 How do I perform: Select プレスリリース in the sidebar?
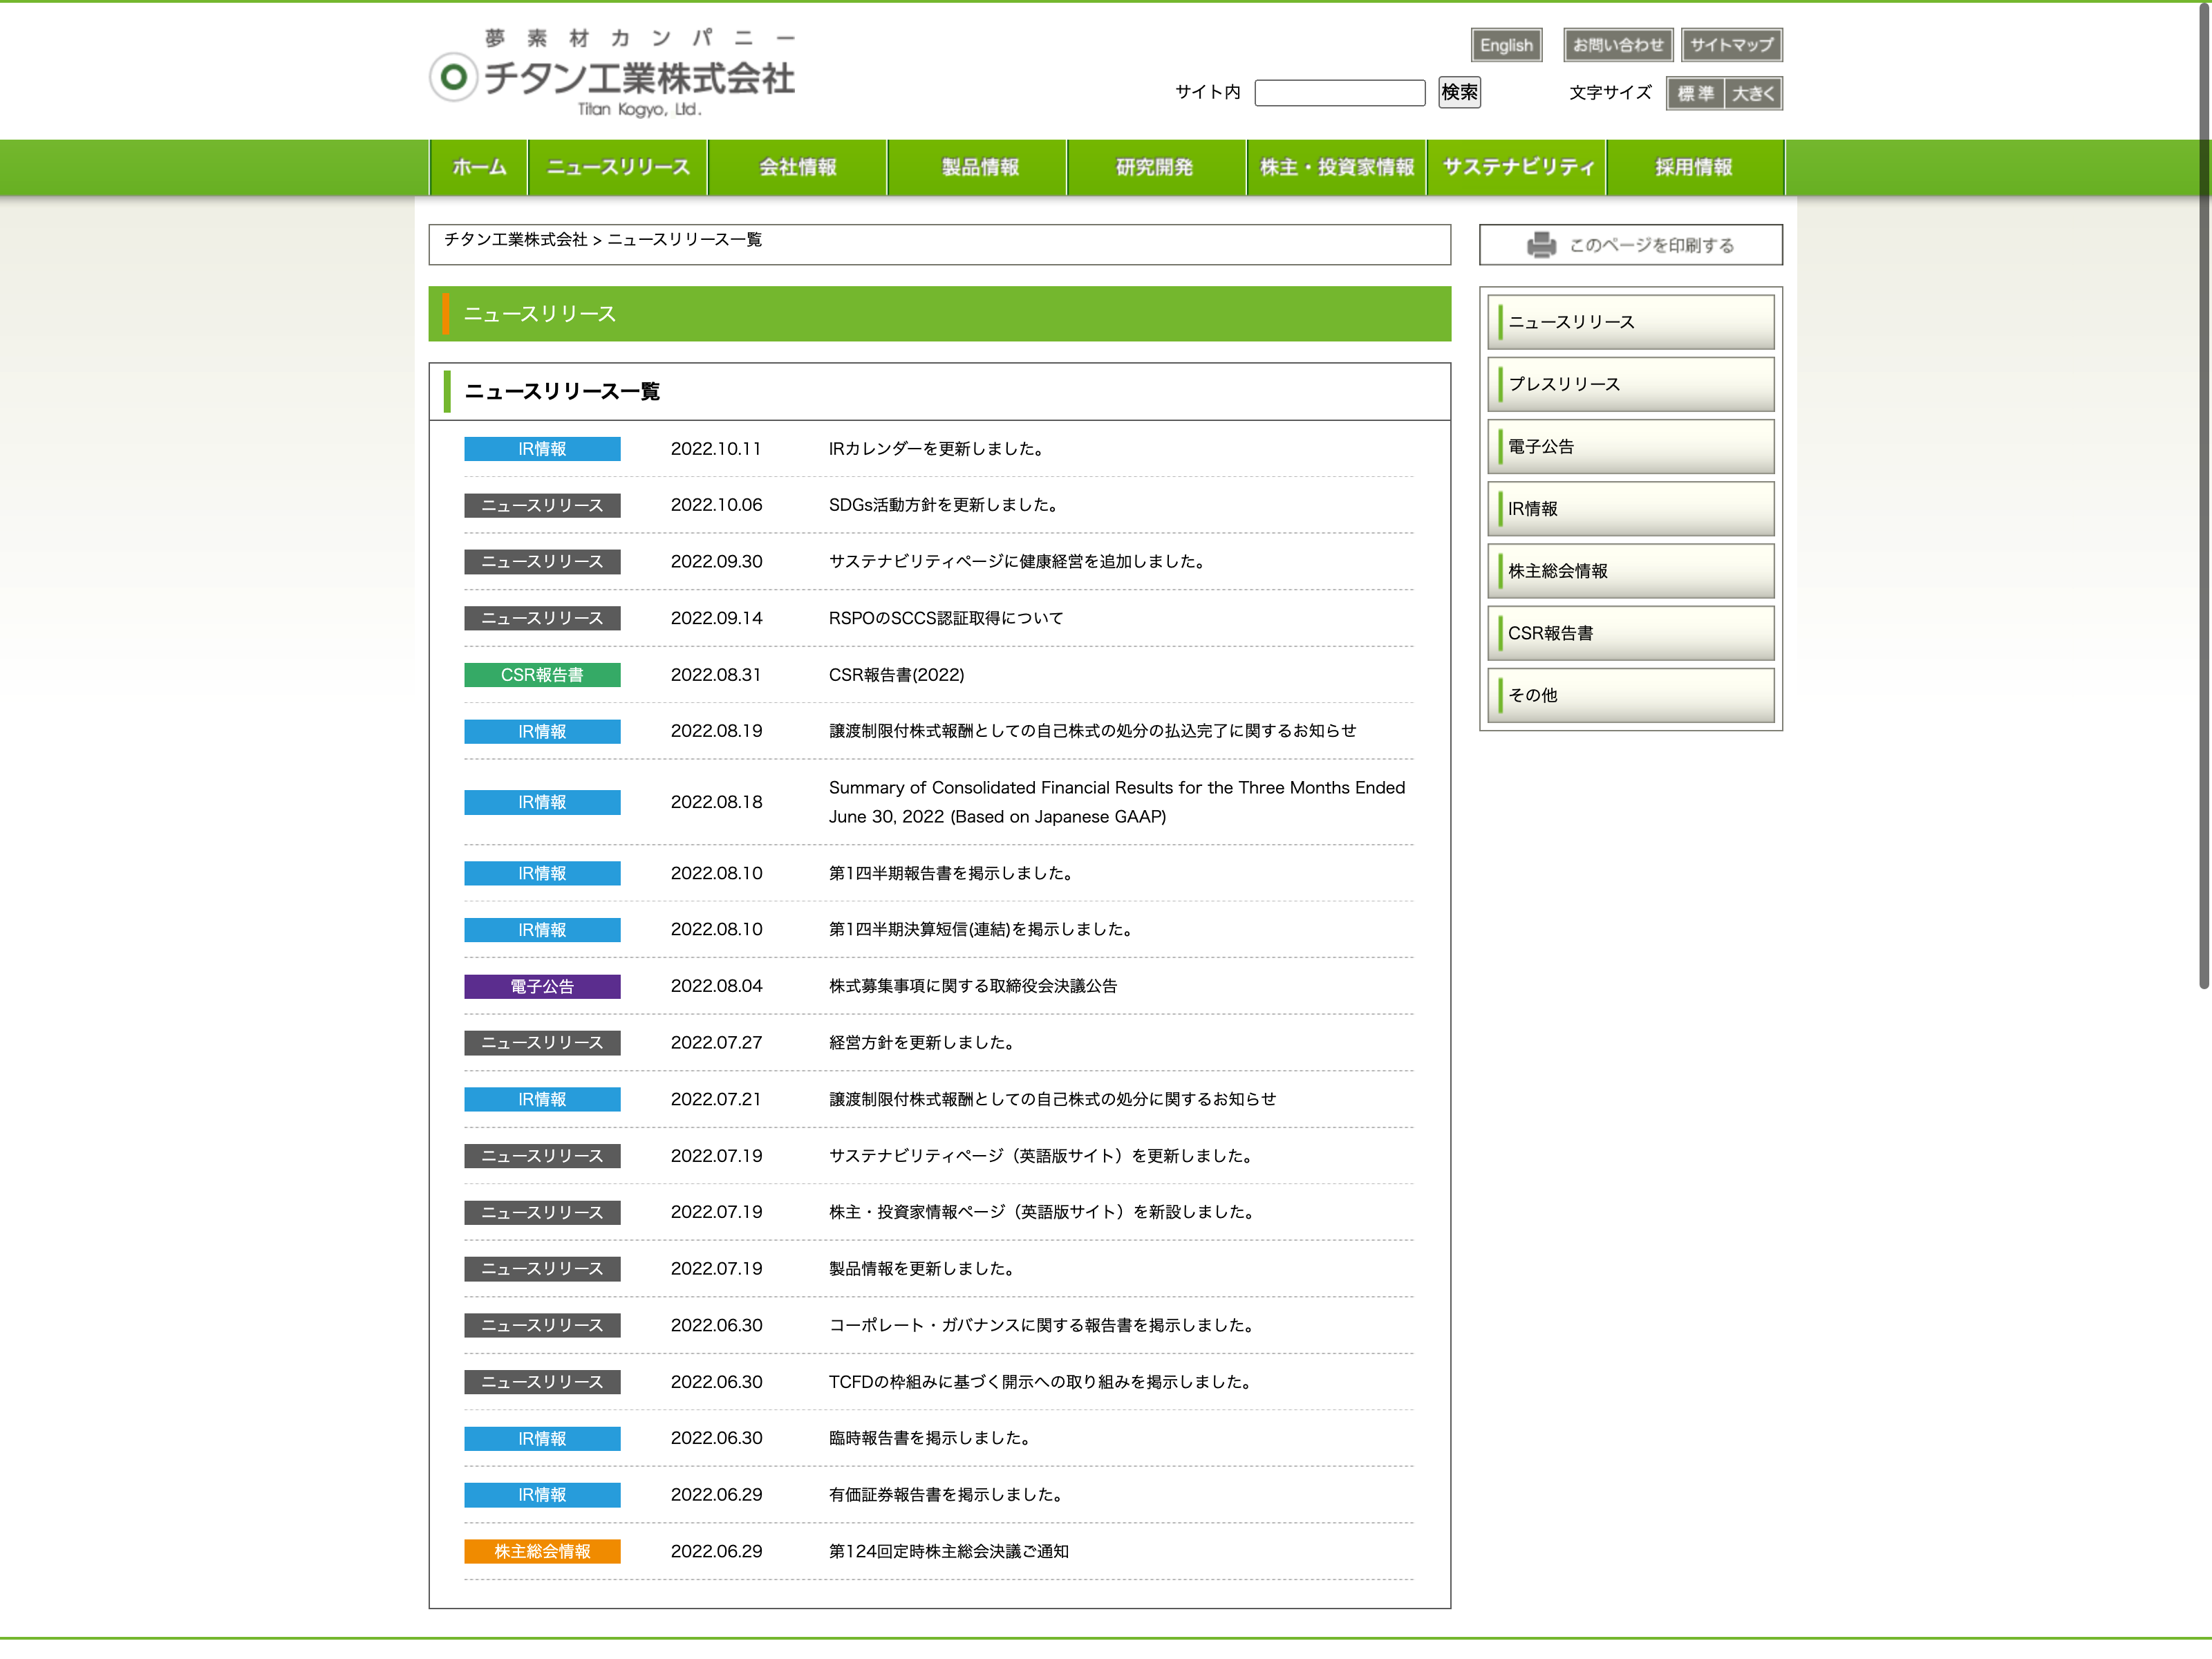(1630, 384)
